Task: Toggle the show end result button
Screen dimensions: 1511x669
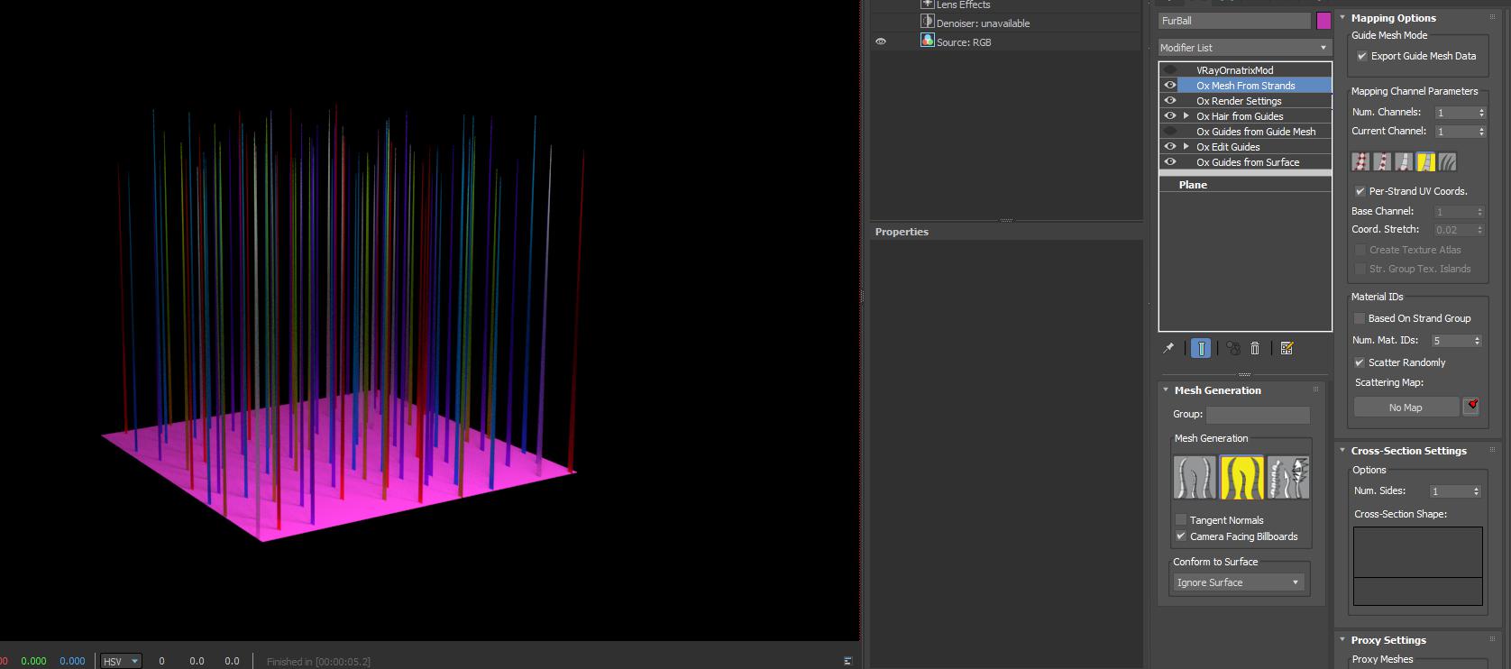Action: [x=1201, y=348]
